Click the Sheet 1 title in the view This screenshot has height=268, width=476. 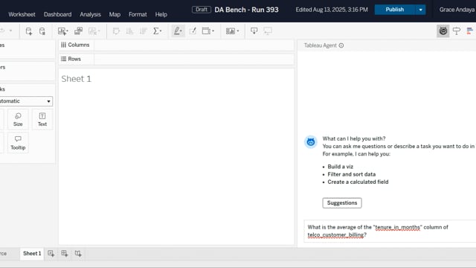pyautogui.click(x=76, y=79)
